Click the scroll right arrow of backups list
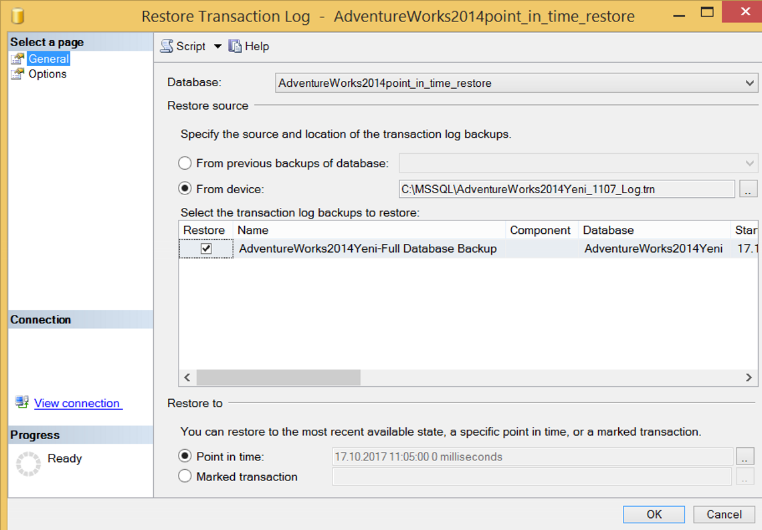762x530 pixels. click(749, 377)
